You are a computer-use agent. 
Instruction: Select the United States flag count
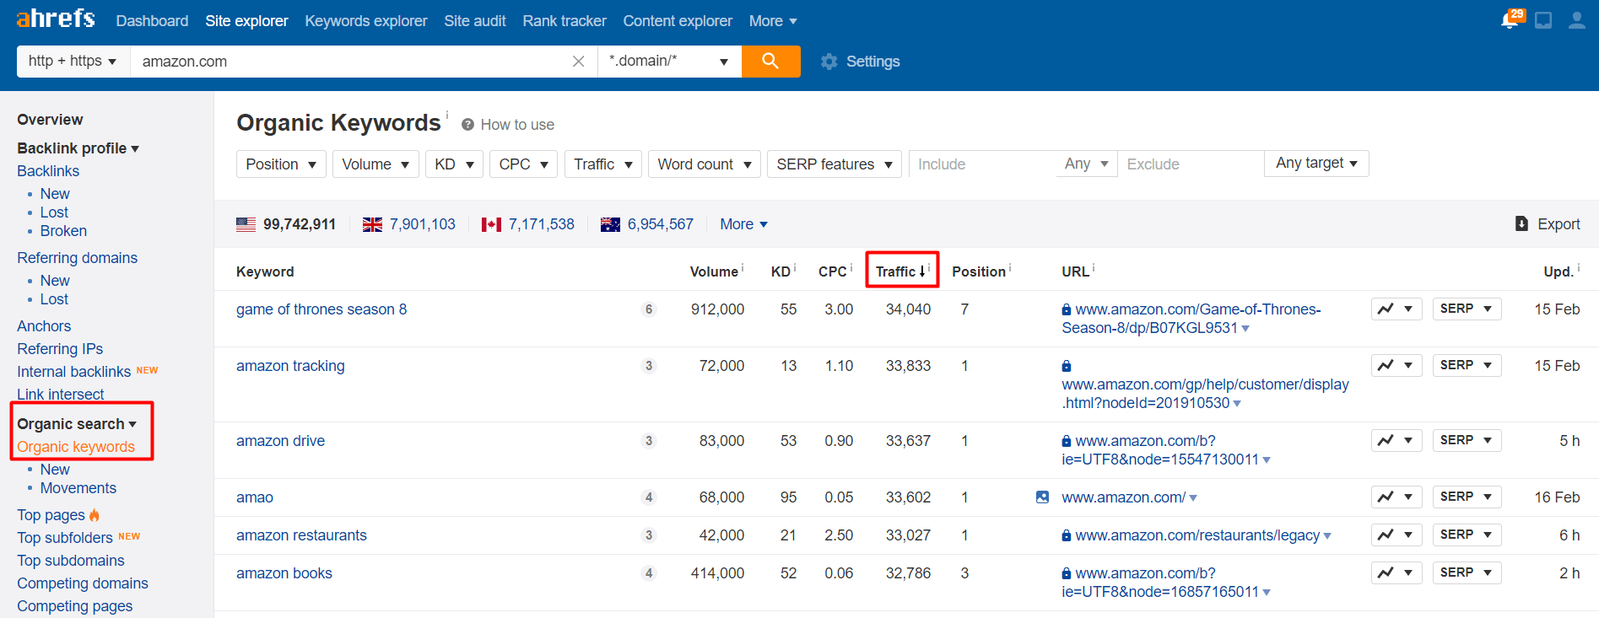286,224
